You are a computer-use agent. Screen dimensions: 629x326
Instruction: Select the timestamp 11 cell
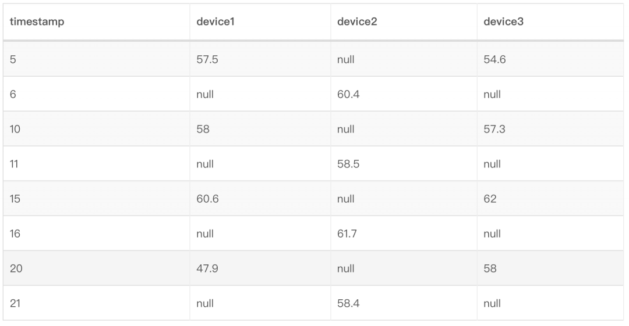click(14, 163)
